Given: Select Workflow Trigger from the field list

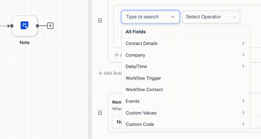Looking at the screenshot, I should point(143,78).
